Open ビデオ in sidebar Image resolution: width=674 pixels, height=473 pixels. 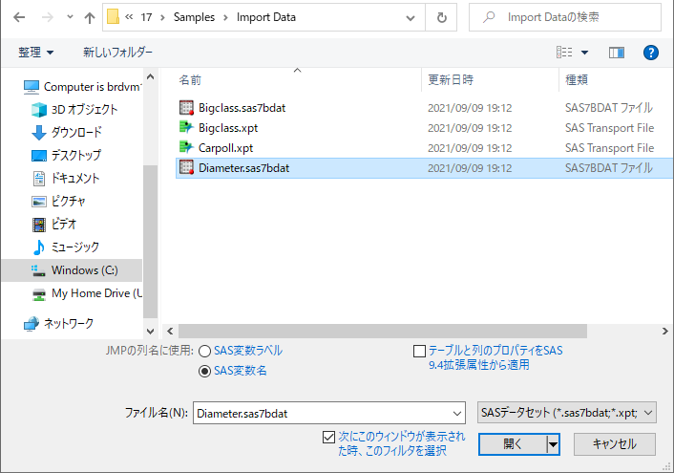(x=54, y=225)
